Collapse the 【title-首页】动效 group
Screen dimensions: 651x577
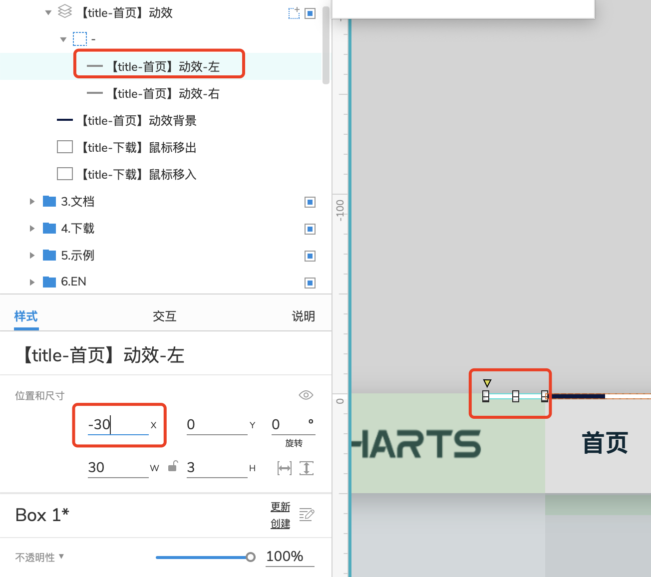(48, 12)
